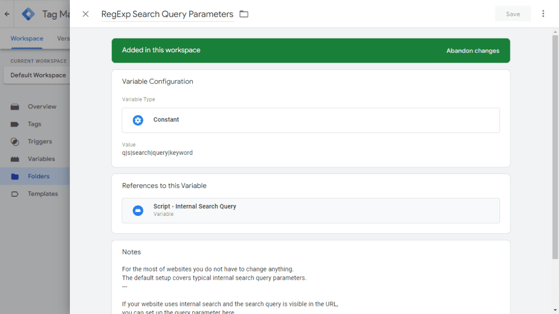Viewport: 559px width, 314px height.
Task: Click the Added in this workspace banner text
Action: click(x=161, y=50)
